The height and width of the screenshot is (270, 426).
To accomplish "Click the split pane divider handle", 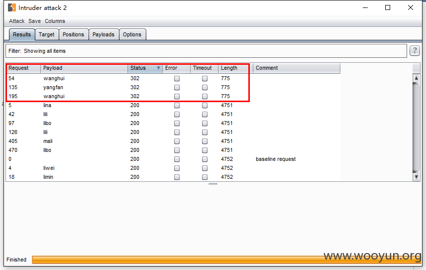I will tap(213, 184).
